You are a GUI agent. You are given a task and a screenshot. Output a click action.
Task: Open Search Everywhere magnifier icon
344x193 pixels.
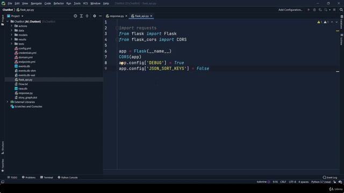click(x=341, y=10)
